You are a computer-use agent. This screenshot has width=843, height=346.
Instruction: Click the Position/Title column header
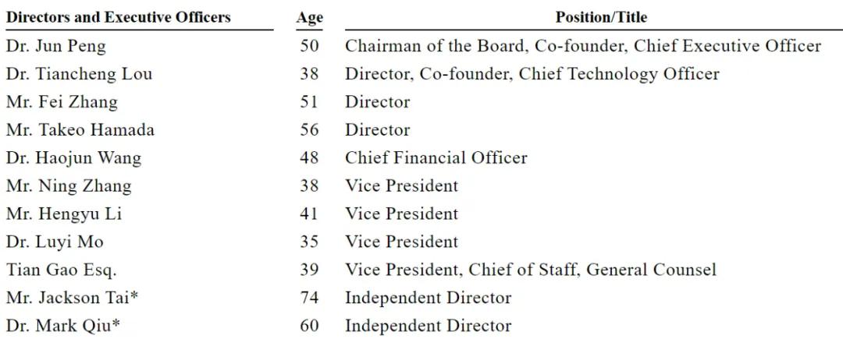[601, 17]
